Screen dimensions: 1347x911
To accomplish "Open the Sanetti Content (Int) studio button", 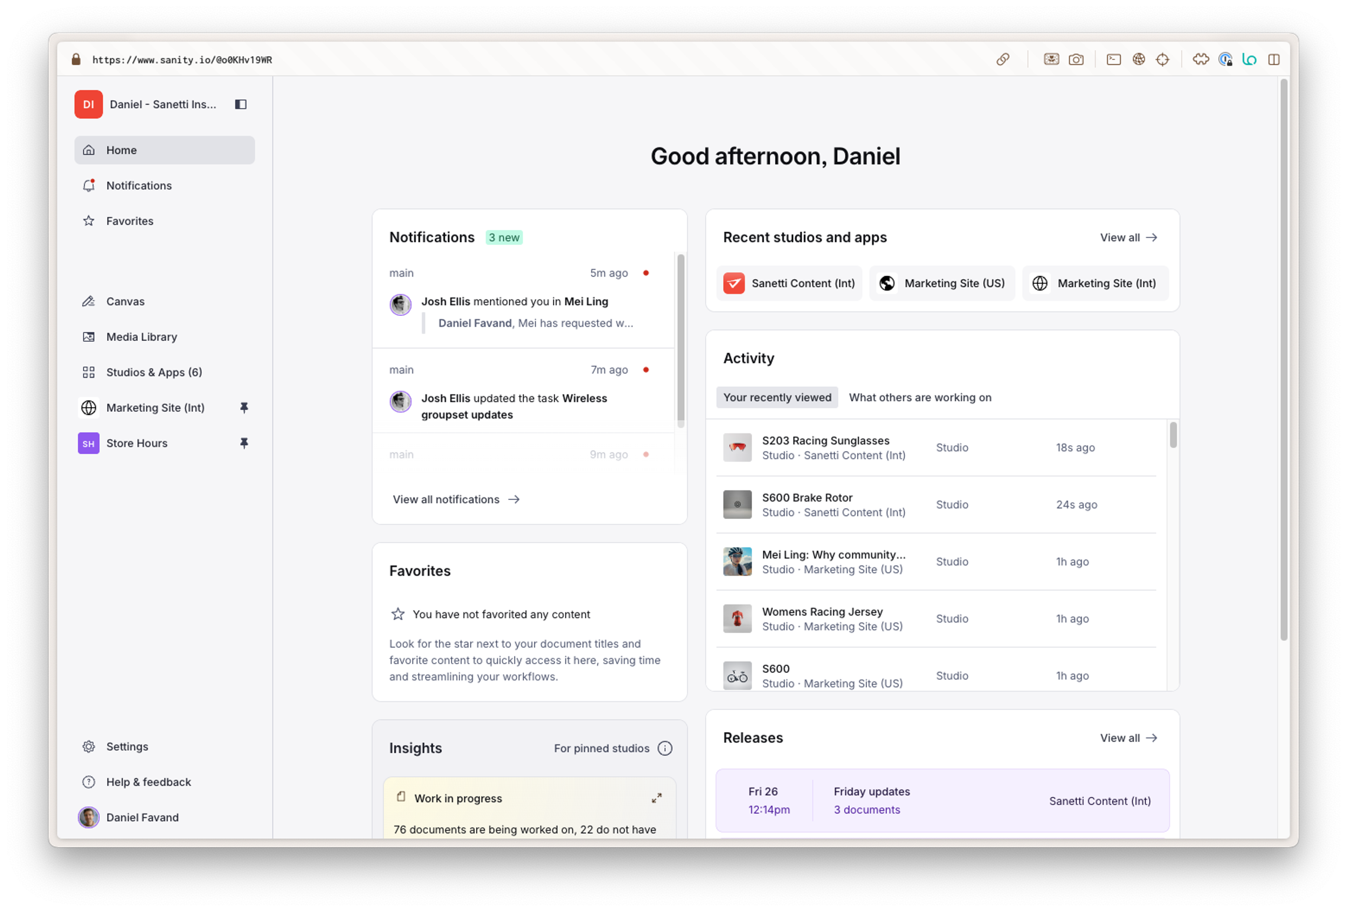I will [x=789, y=284].
